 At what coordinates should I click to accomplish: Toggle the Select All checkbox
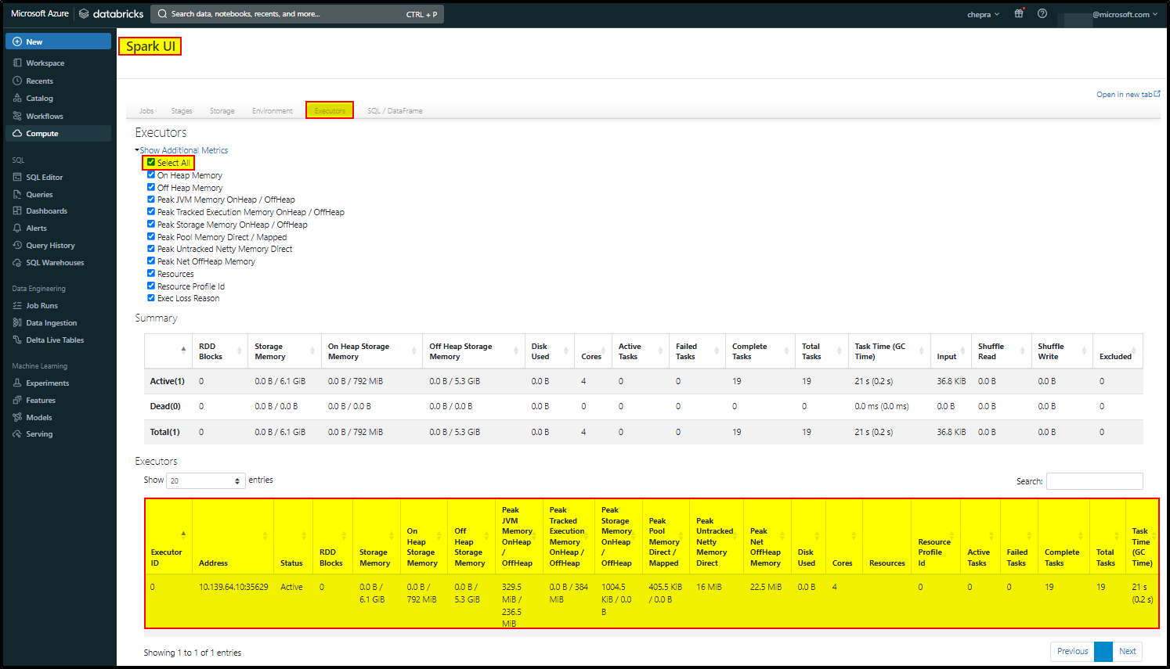click(x=151, y=163)
